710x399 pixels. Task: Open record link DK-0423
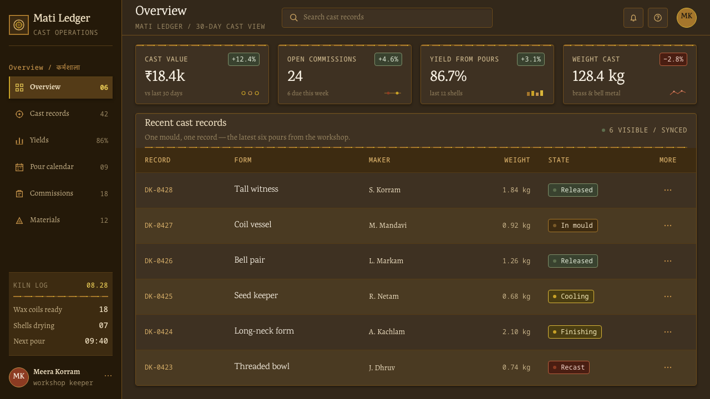(x=159, y=367)
